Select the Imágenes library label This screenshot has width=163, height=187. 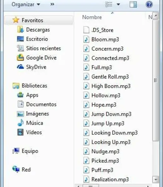click(37, 114)
